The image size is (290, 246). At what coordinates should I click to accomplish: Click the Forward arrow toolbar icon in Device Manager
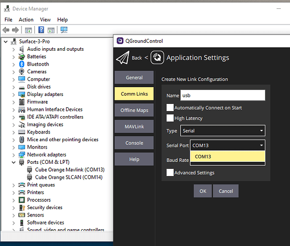[15, 30]
